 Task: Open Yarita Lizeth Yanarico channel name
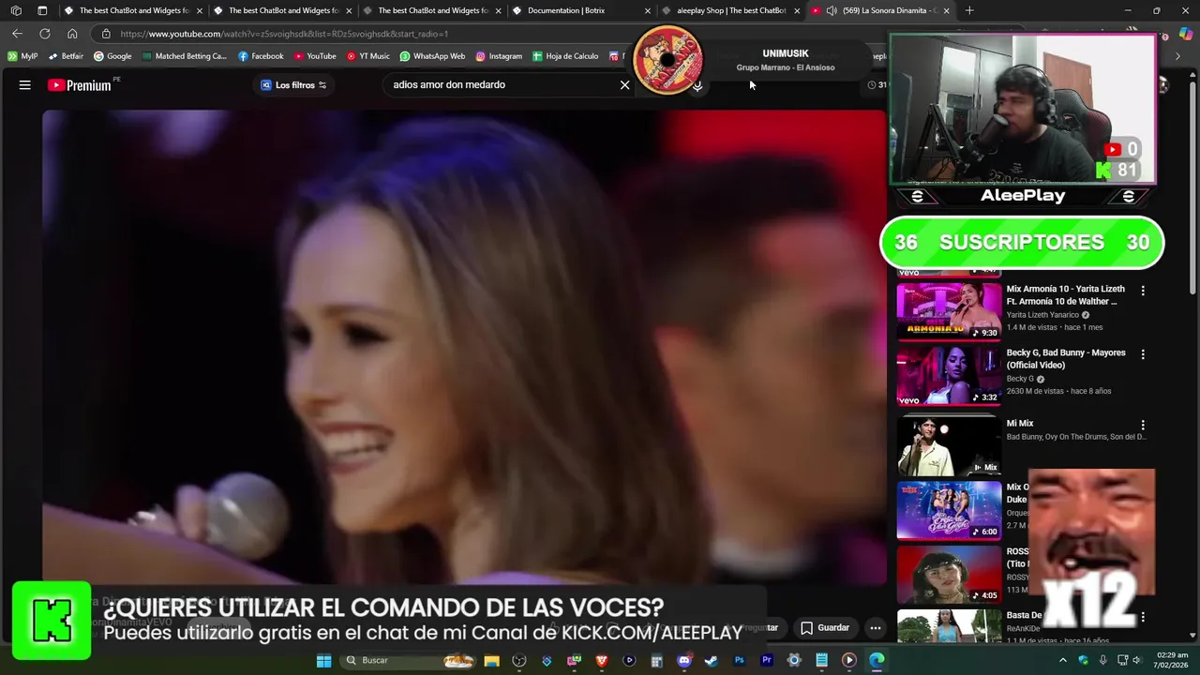click(x=1042, y=315)
